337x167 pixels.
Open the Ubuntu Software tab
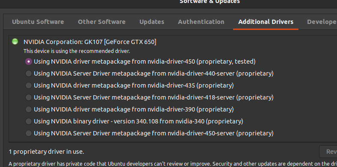tap(38, 22)
